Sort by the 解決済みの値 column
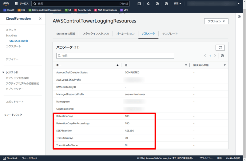The height and width of the screenshot is (161, 246). 225,65
